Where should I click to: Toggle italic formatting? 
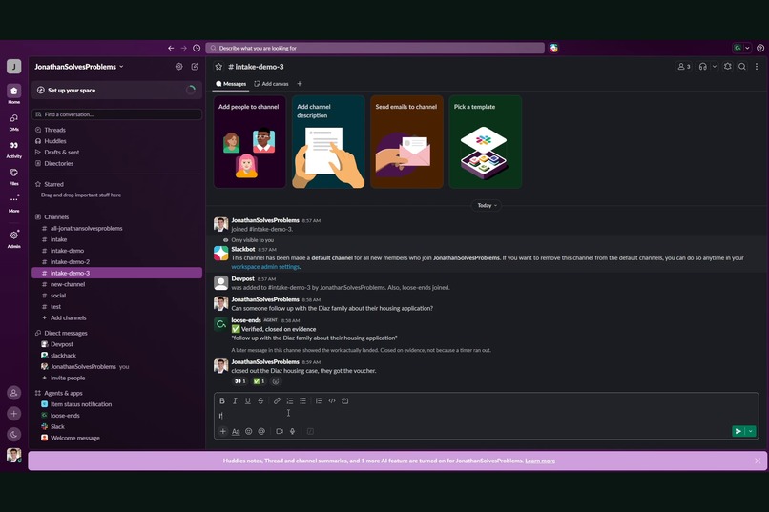(x=235, y=400)
